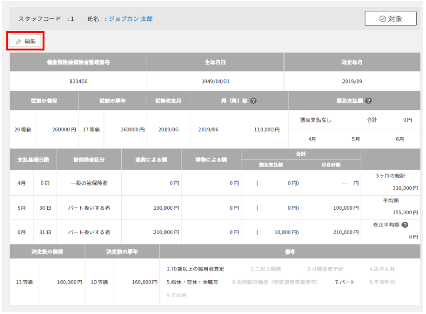The image size is (426, 314).
Task: Click the insurance number value 123456
Action: tap(78, 81)
